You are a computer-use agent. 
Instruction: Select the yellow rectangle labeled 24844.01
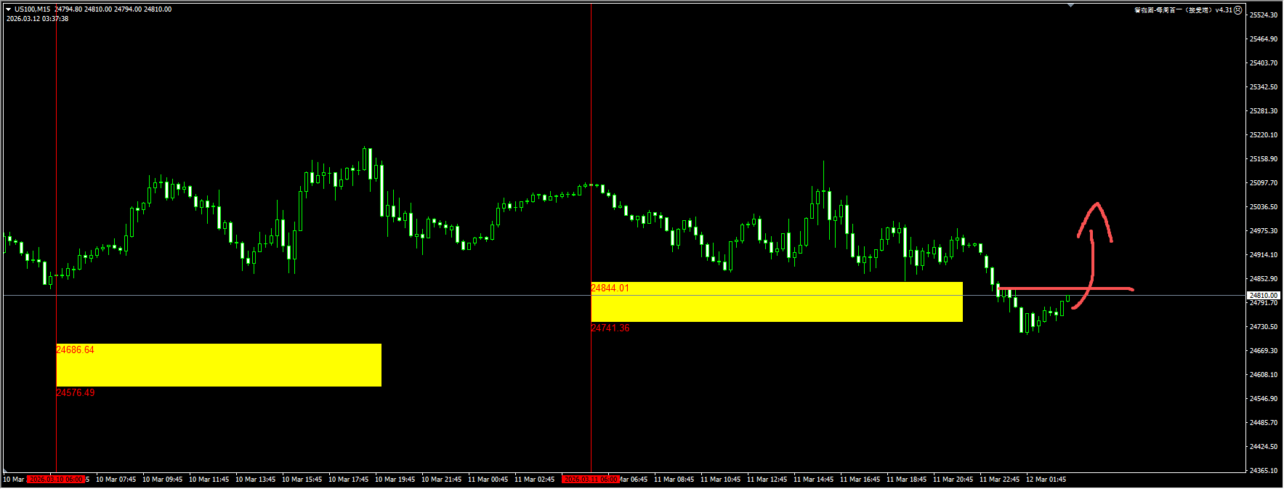click(x=776, y=304)
